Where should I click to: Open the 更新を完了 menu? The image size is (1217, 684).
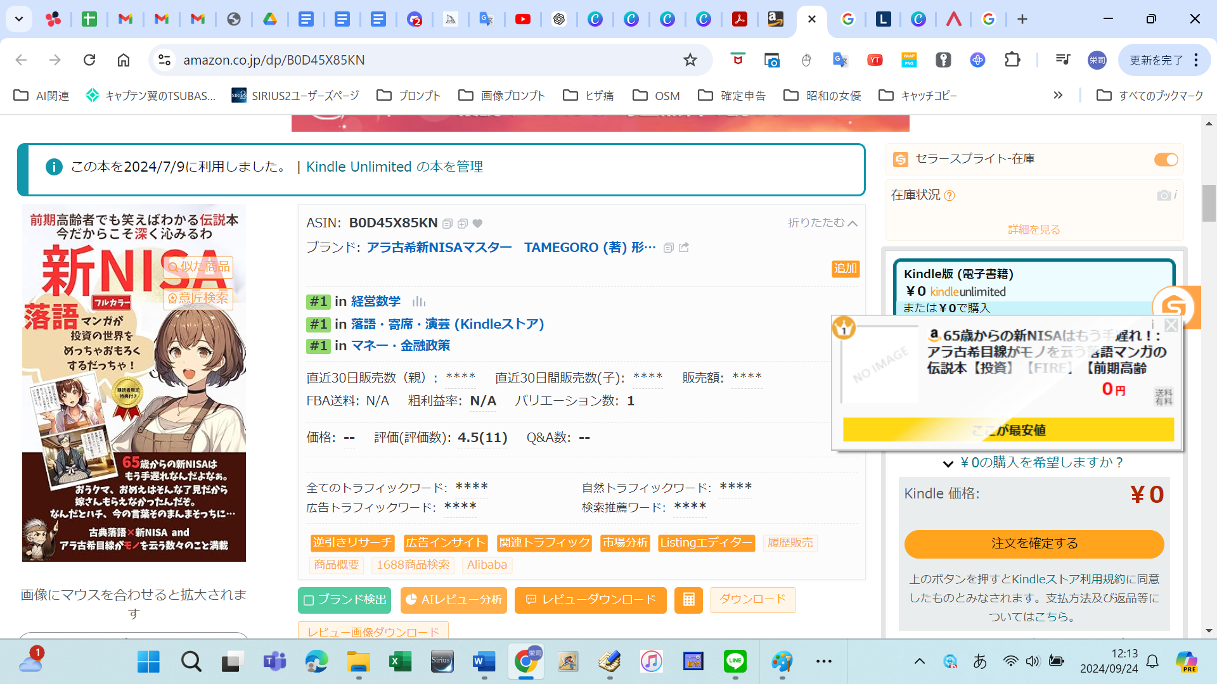tap(1164, 60)
